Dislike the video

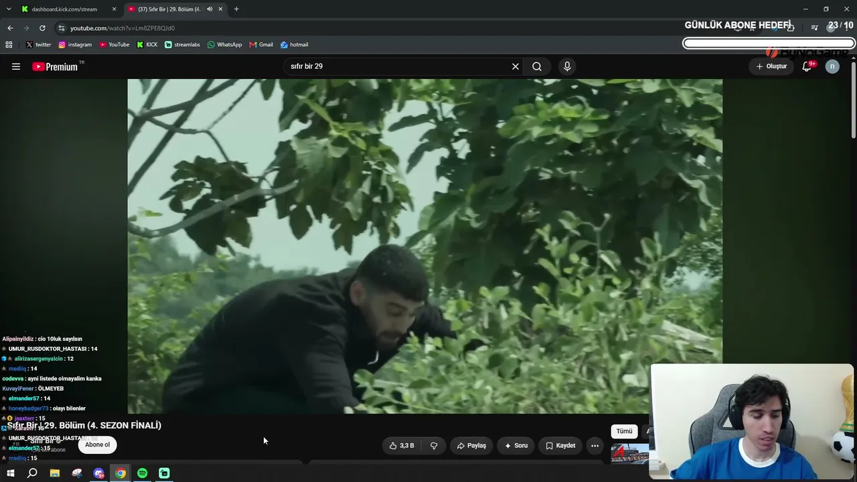coord(434,445)
